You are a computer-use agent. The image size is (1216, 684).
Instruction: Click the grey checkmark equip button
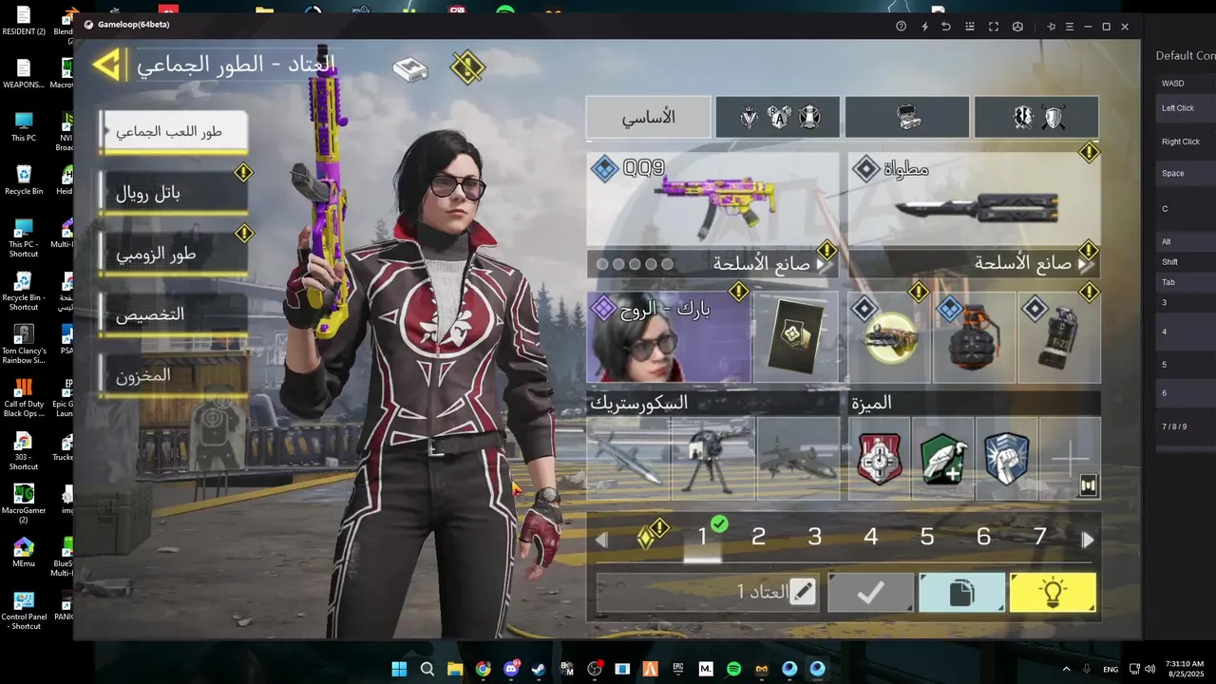(x=870, y=592)
